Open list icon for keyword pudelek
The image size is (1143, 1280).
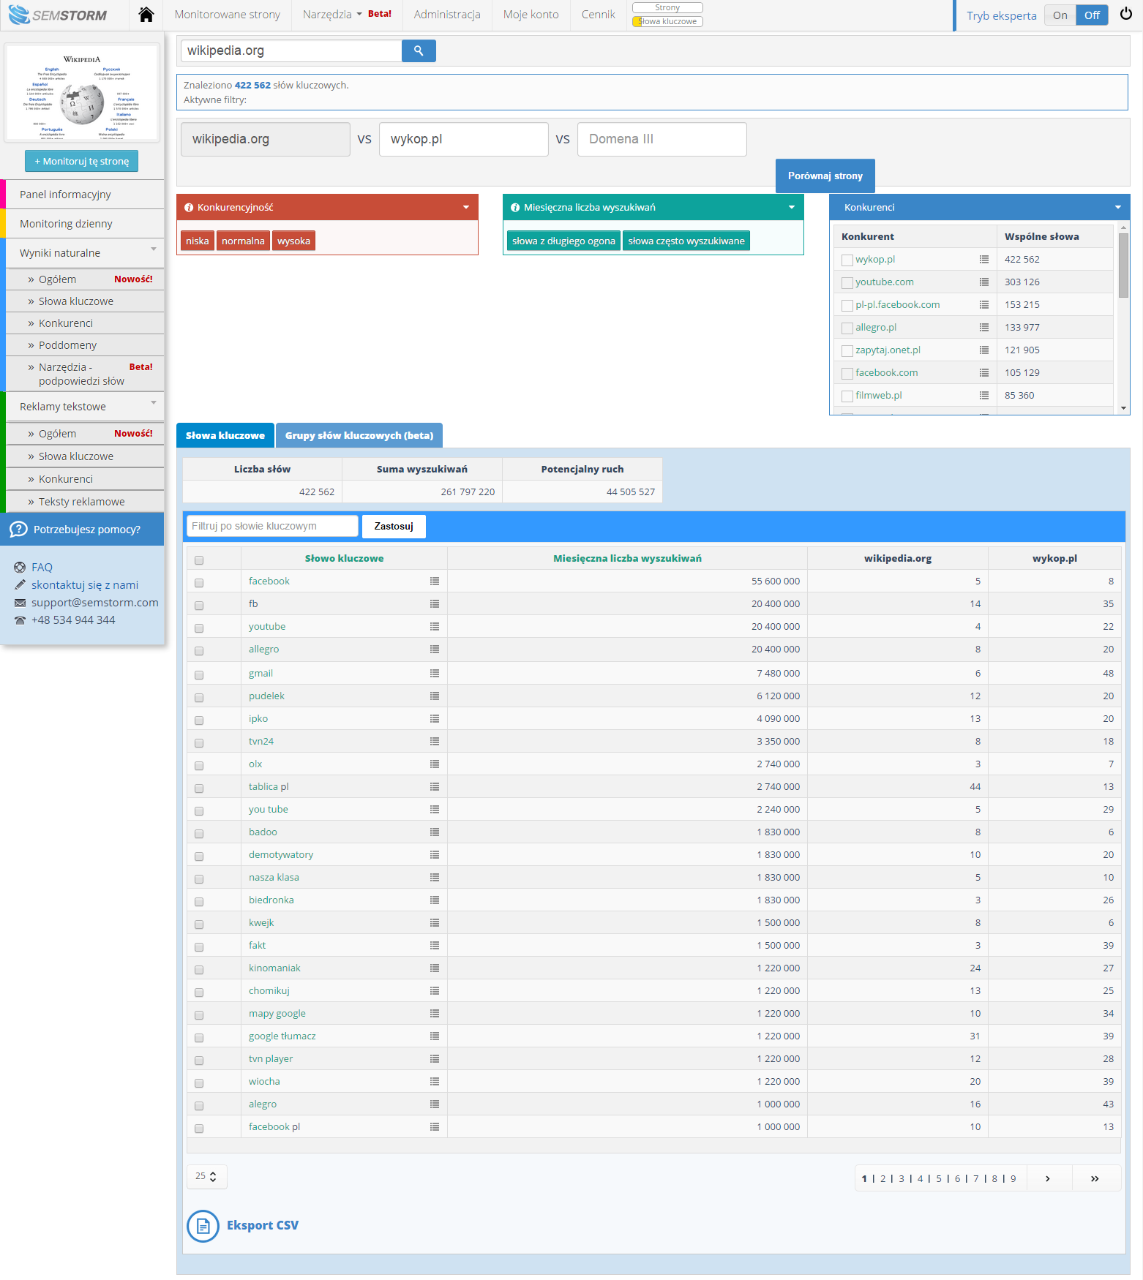(435, 696)
